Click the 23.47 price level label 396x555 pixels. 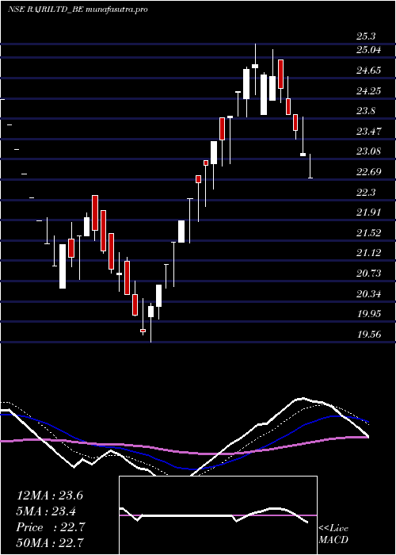tap(368, 132)
